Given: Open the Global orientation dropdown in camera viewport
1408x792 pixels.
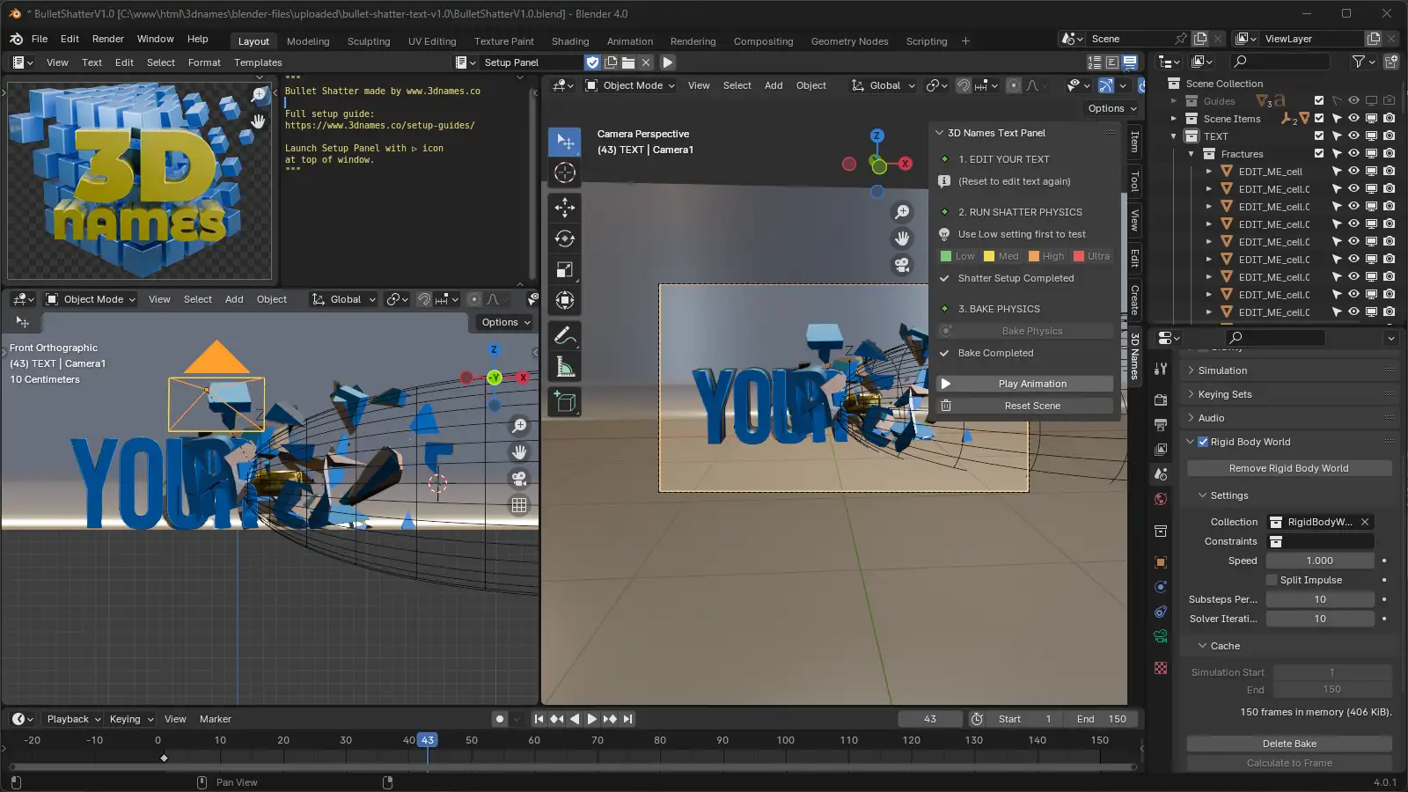Looking at the screenshot, I should [x=884, y=85].
